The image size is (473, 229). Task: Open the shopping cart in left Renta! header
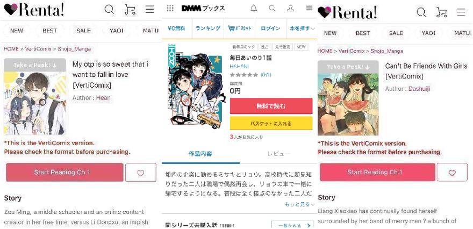point(130,10)
